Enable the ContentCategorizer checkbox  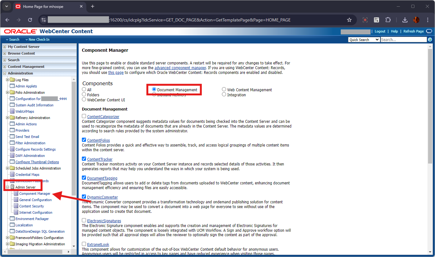(84, 116)
